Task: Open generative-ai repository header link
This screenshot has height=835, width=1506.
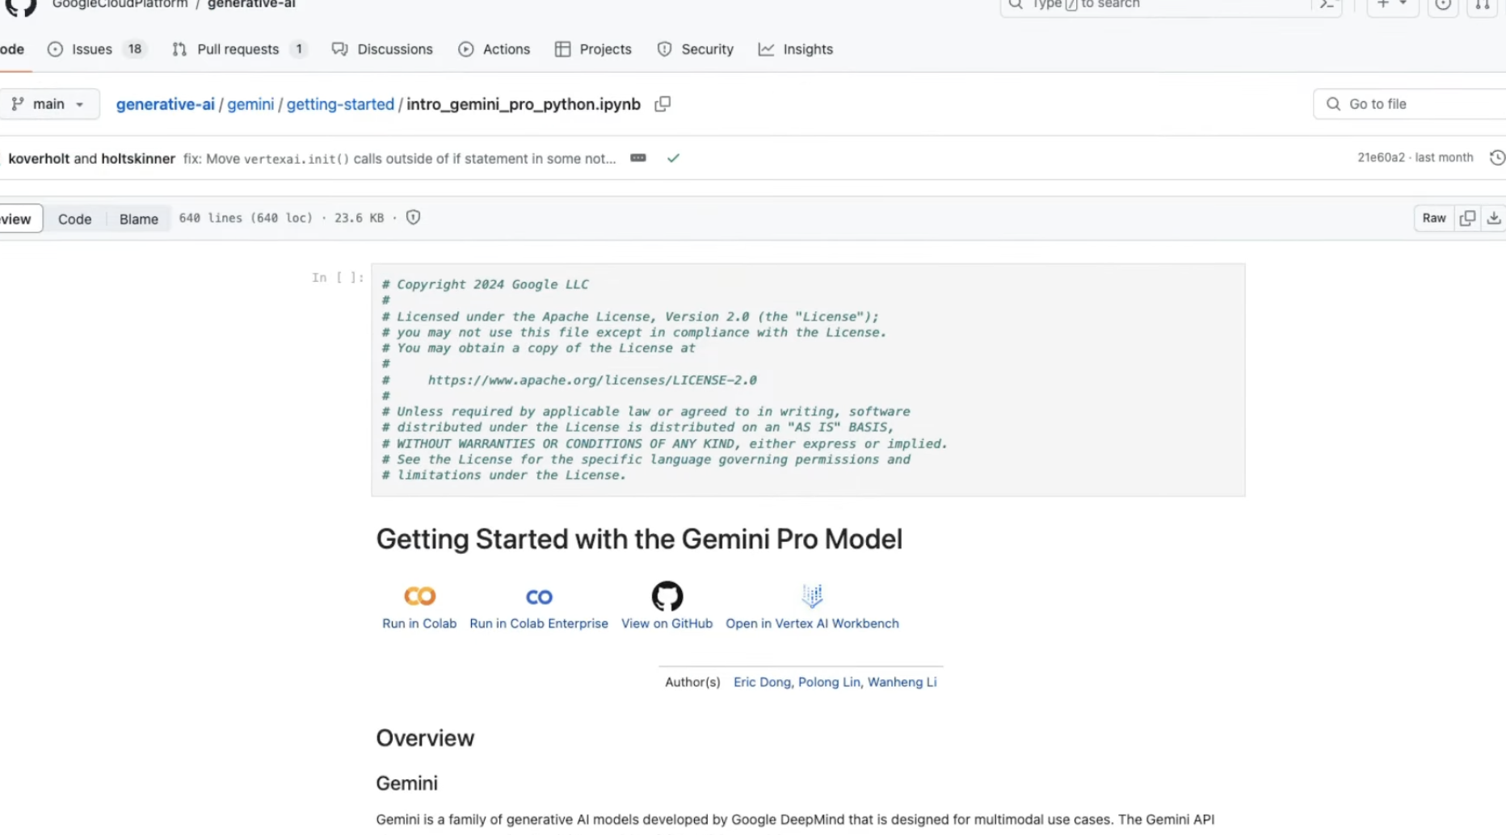Action: point(251,5)
